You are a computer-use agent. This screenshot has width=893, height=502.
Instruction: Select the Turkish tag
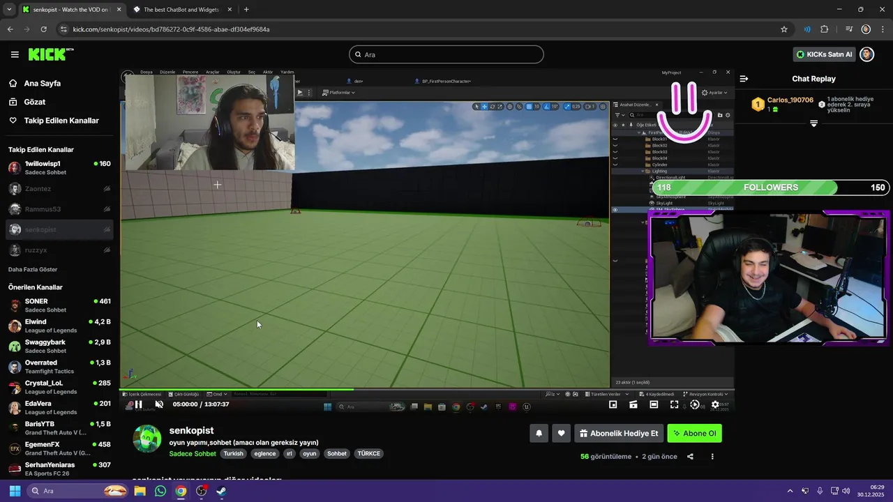coord(234,453)
